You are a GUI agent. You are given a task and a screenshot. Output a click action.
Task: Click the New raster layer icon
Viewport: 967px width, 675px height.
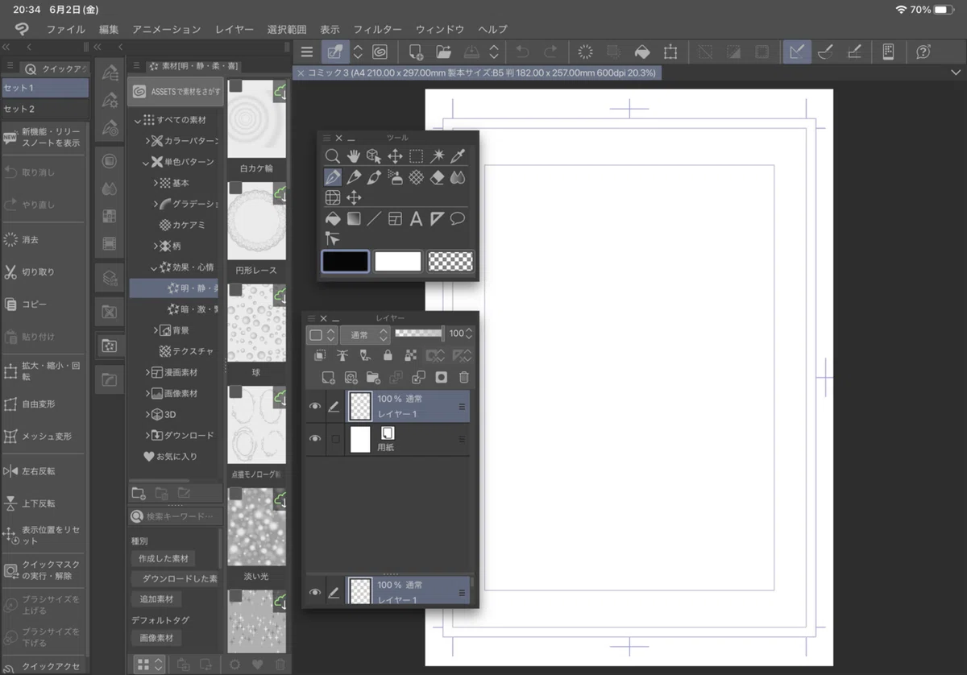tap(328, 377)
